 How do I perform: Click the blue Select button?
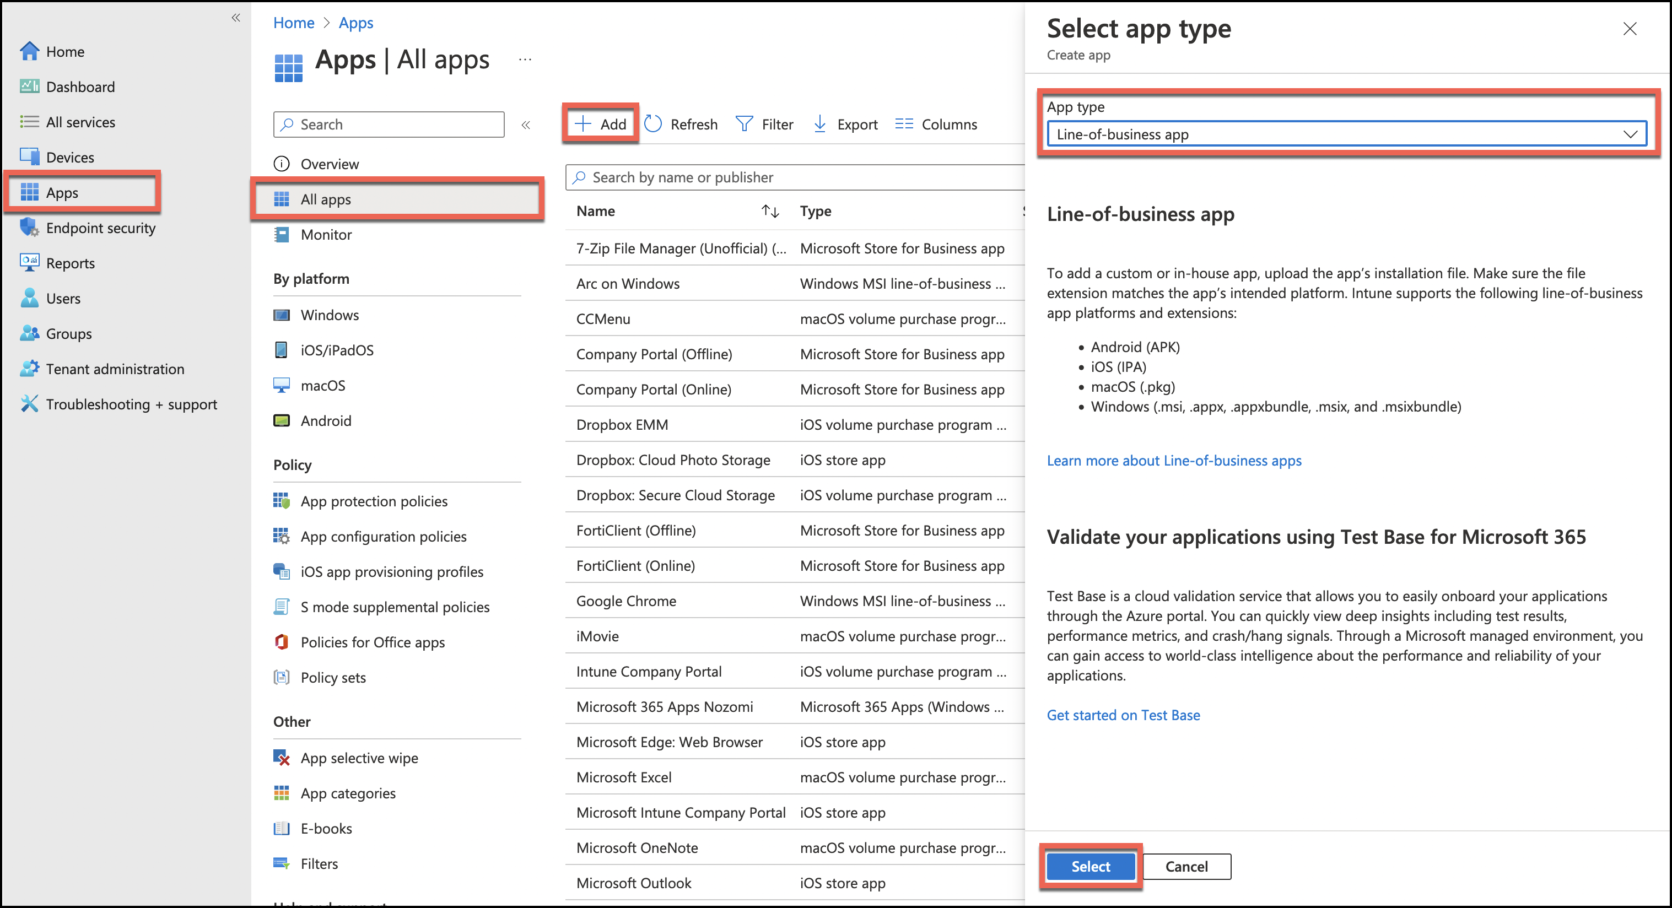1091,867
